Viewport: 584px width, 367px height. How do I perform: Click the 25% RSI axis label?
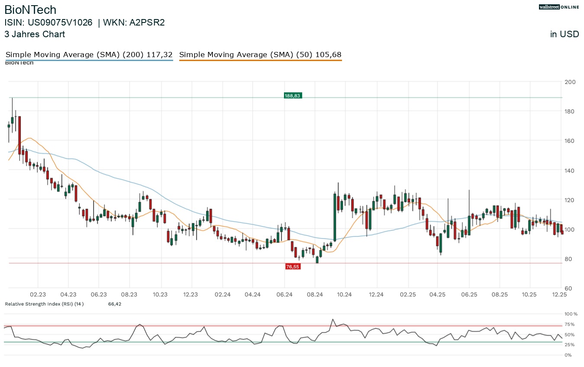pyautogui.click(x=570, y=344)
